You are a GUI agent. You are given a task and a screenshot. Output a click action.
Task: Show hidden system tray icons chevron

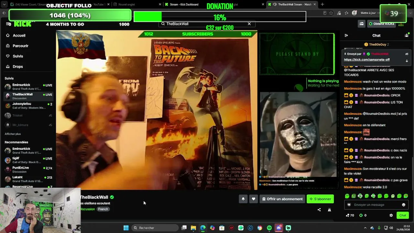[365, 228]
